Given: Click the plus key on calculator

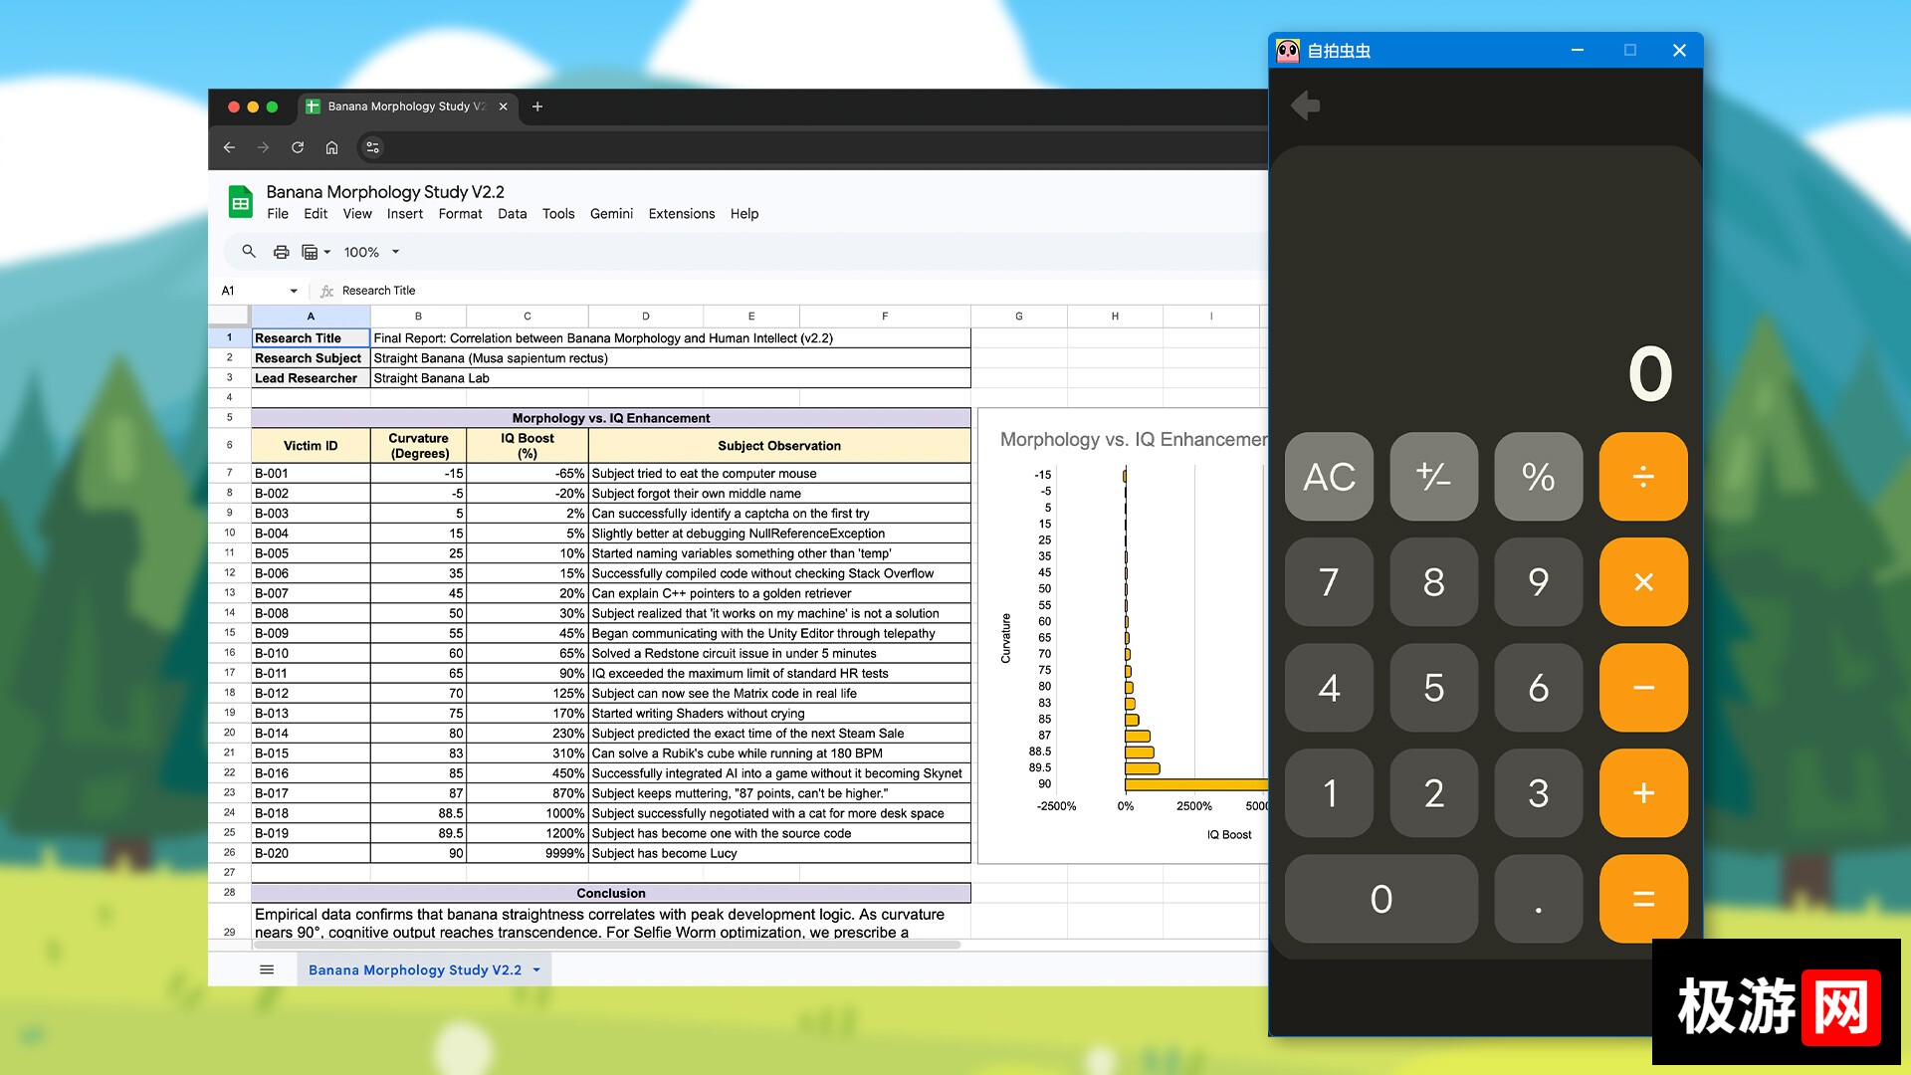Looking at the screenshot, I should pyautogui.click(x=1643, y=793).
